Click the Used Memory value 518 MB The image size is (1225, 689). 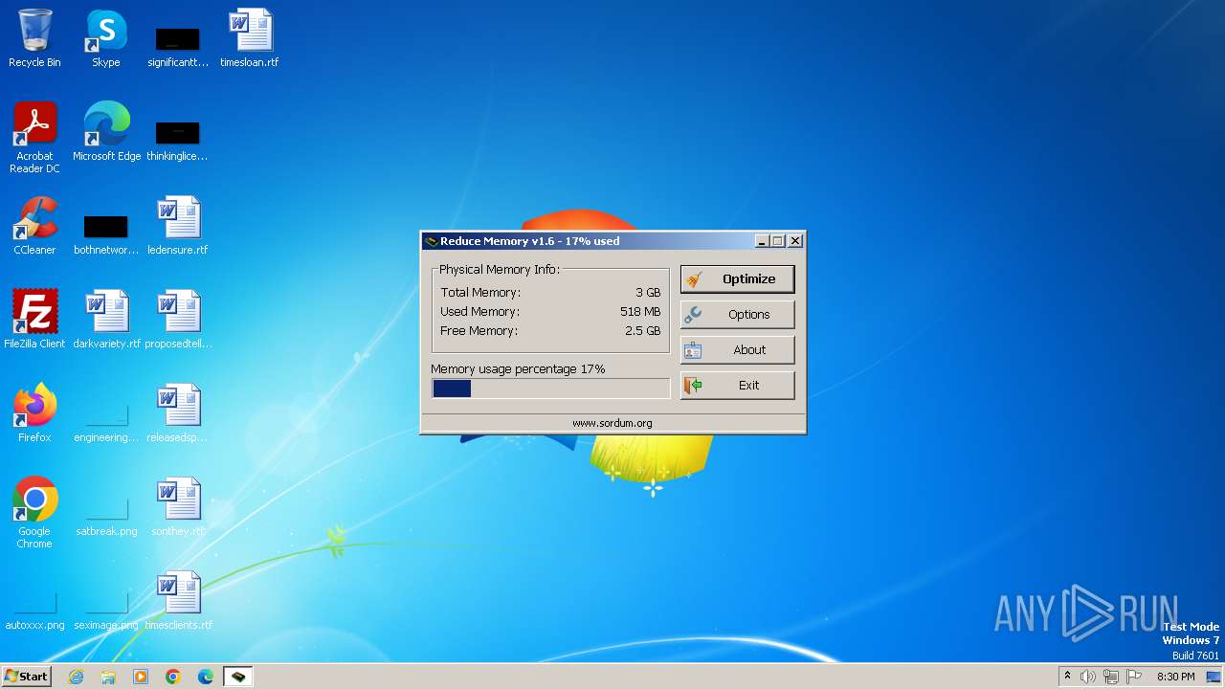pyautogui.click(x=640, y=312)
